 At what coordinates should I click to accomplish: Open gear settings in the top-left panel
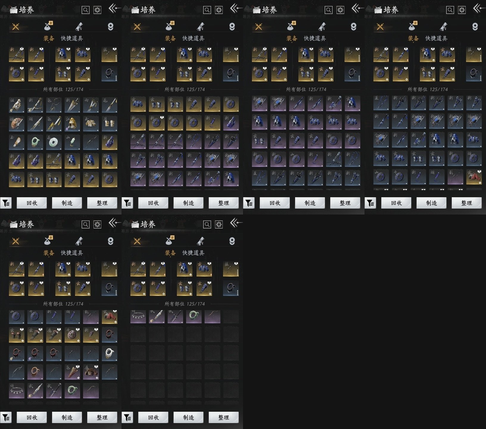click(97, 10)
